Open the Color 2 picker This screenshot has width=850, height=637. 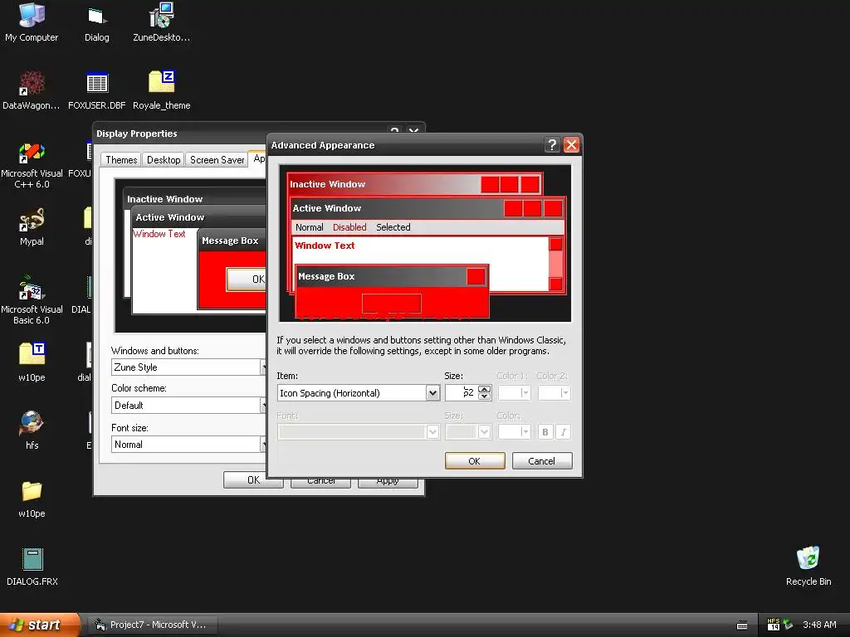[554, 392]
